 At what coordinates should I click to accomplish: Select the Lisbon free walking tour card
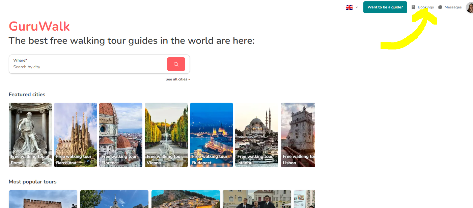click(298, 135)
